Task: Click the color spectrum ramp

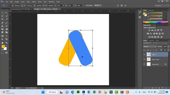Action: 155,22
